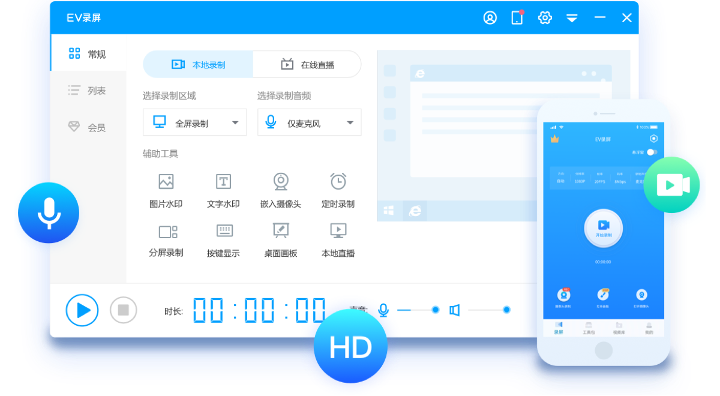Screen dimensions: 720x396
Task: Mute the microphone volume icon
Action: click(383, 310)
